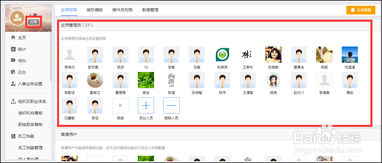Select admin avatar 李智

pos(171,55)
